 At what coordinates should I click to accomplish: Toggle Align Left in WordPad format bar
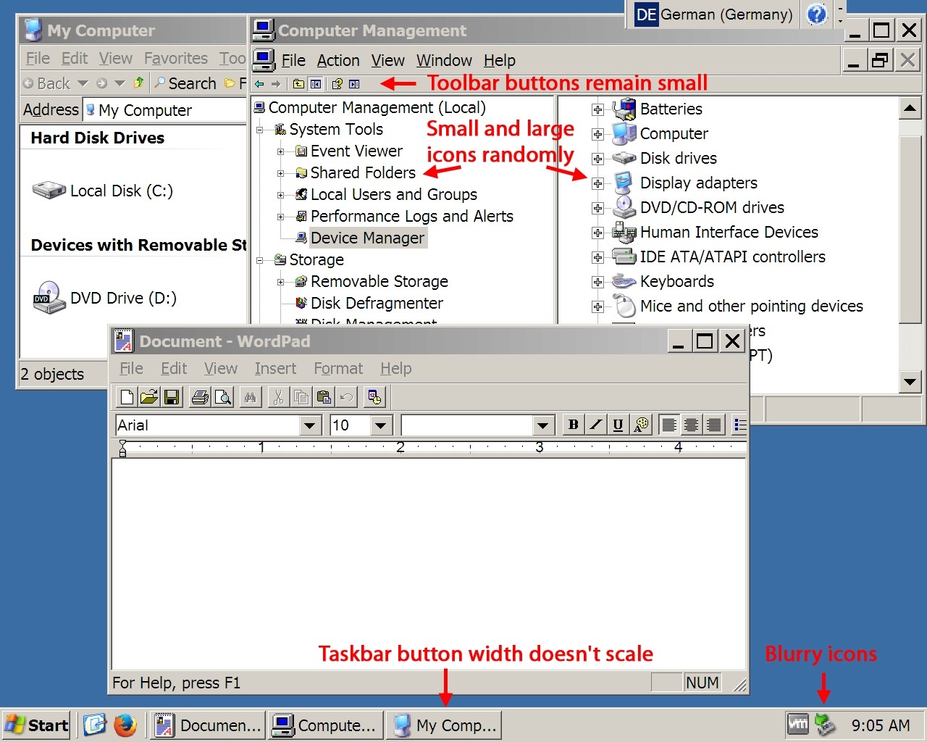[669, 425]
